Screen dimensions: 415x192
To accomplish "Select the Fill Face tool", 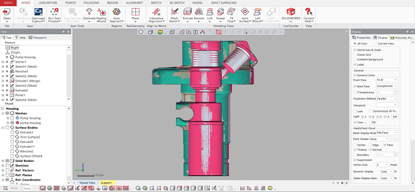I will pyautogui.click(x=231, y=15).
